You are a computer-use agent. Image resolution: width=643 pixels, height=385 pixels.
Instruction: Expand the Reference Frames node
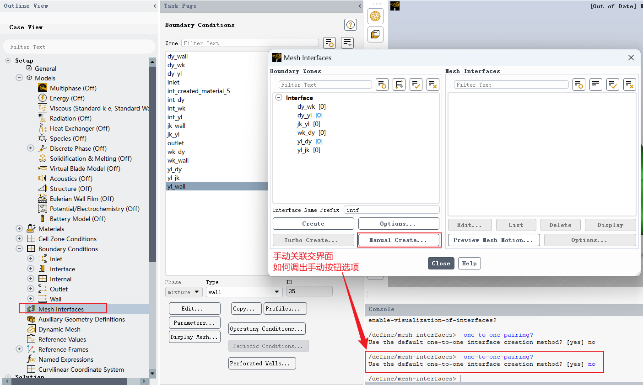click(x=19, y=349)
